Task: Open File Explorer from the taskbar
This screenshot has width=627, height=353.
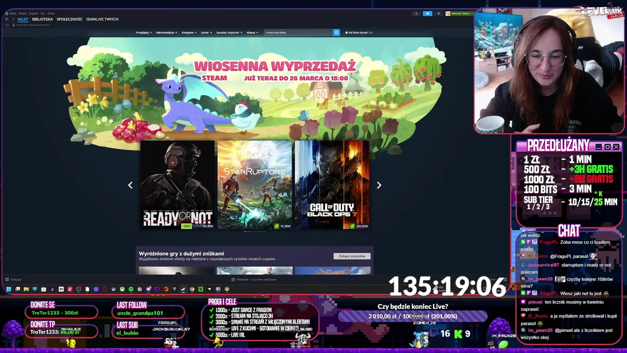Action: (x=26, y=289)
